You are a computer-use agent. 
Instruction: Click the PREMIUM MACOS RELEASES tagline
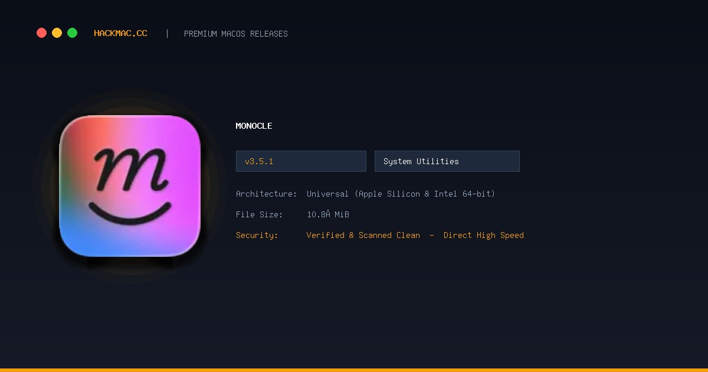(236, 34)
